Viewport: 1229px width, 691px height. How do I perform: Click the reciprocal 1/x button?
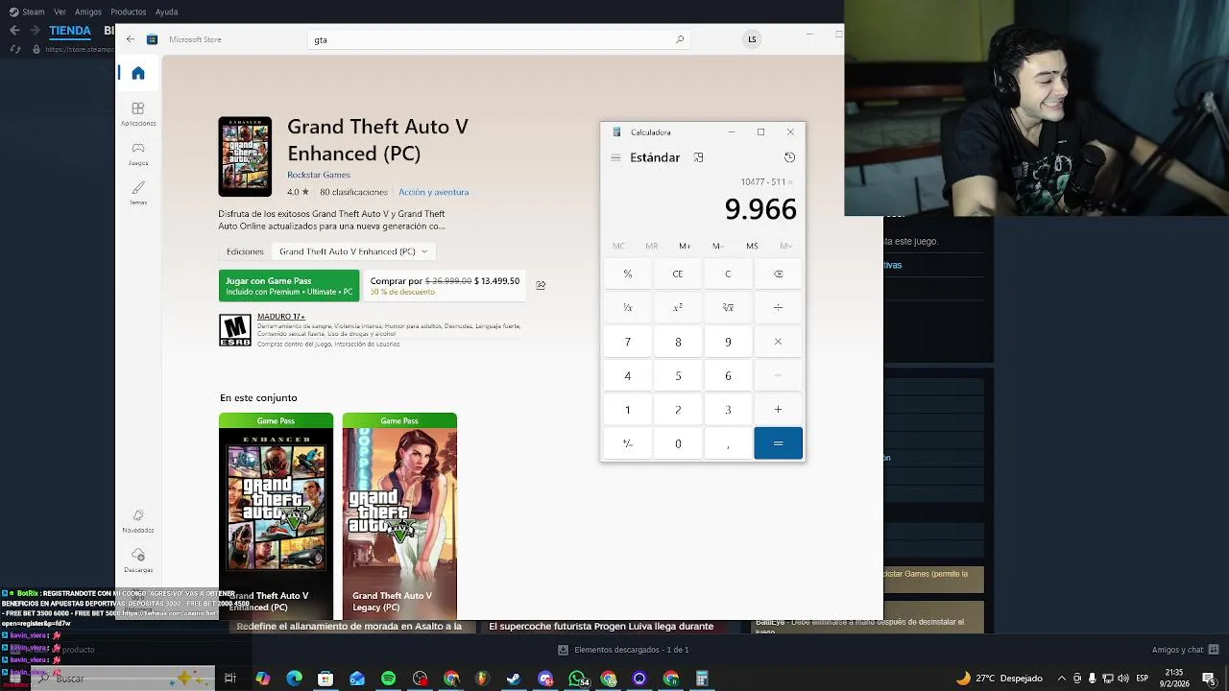pyautogui.click(x=628, y=307)
